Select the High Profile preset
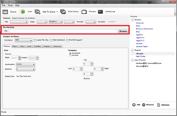177x116 pixels. tap(141, 56)
